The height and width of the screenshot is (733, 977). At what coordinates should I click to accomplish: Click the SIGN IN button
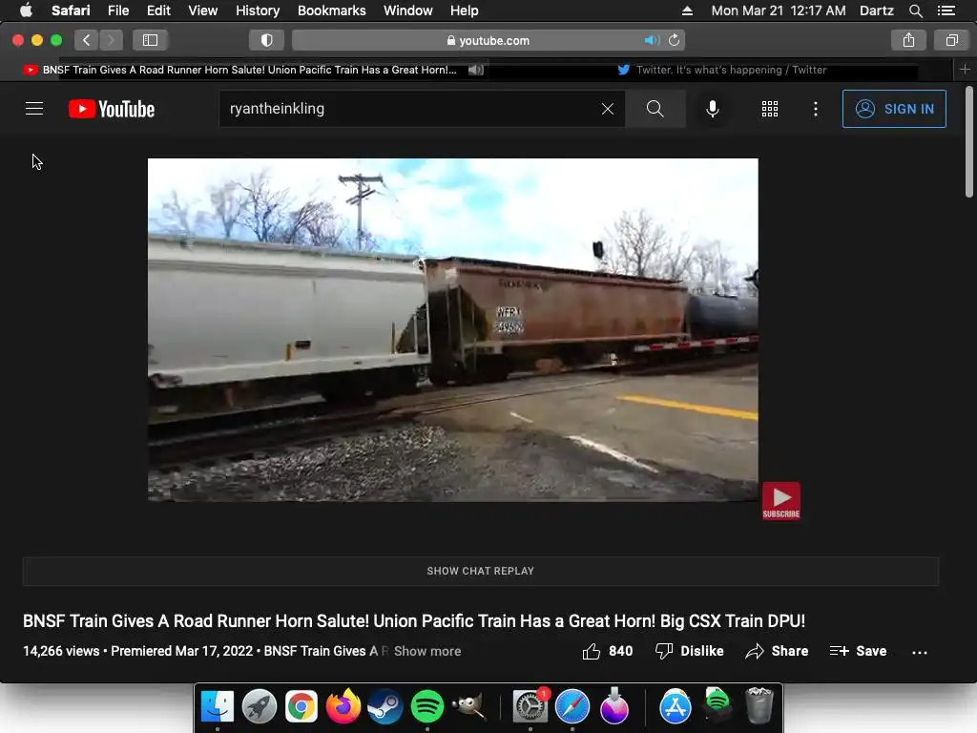893,109
